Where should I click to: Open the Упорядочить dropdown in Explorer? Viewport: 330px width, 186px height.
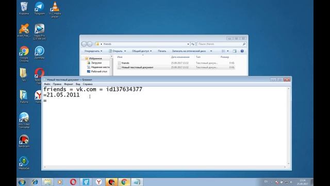coord(93,51)
